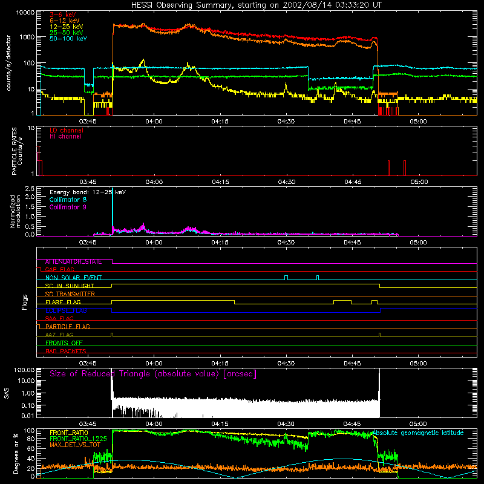
Task: Click the FRONTS_OFF flag label
Action: [64, 343]
